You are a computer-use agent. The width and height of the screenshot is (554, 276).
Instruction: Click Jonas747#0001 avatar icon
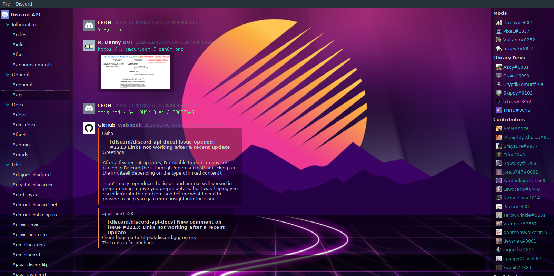(499, 172)
